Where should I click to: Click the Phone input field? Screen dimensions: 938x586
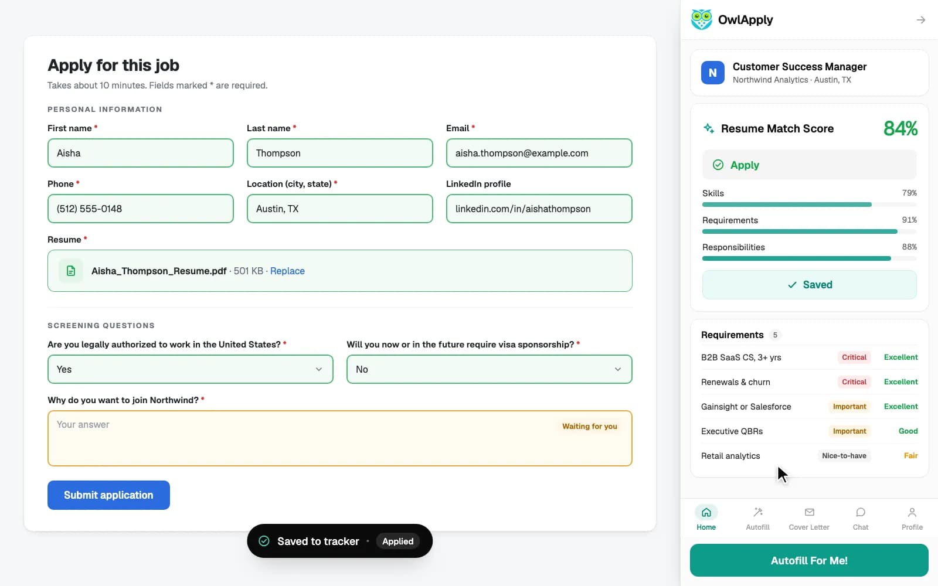point(141,209)
